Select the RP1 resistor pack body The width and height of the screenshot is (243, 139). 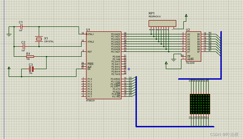coord(162,23)
